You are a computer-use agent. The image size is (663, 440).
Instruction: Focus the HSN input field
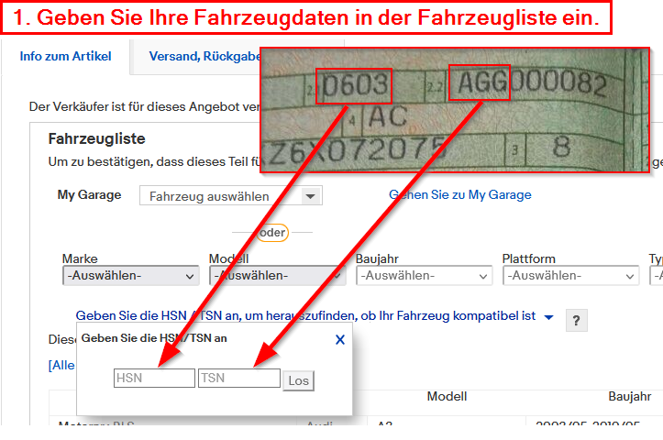click(x=154, y=378)
